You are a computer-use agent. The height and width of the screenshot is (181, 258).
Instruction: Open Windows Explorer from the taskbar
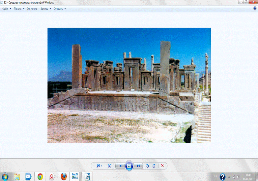click(x=17, y=177)
